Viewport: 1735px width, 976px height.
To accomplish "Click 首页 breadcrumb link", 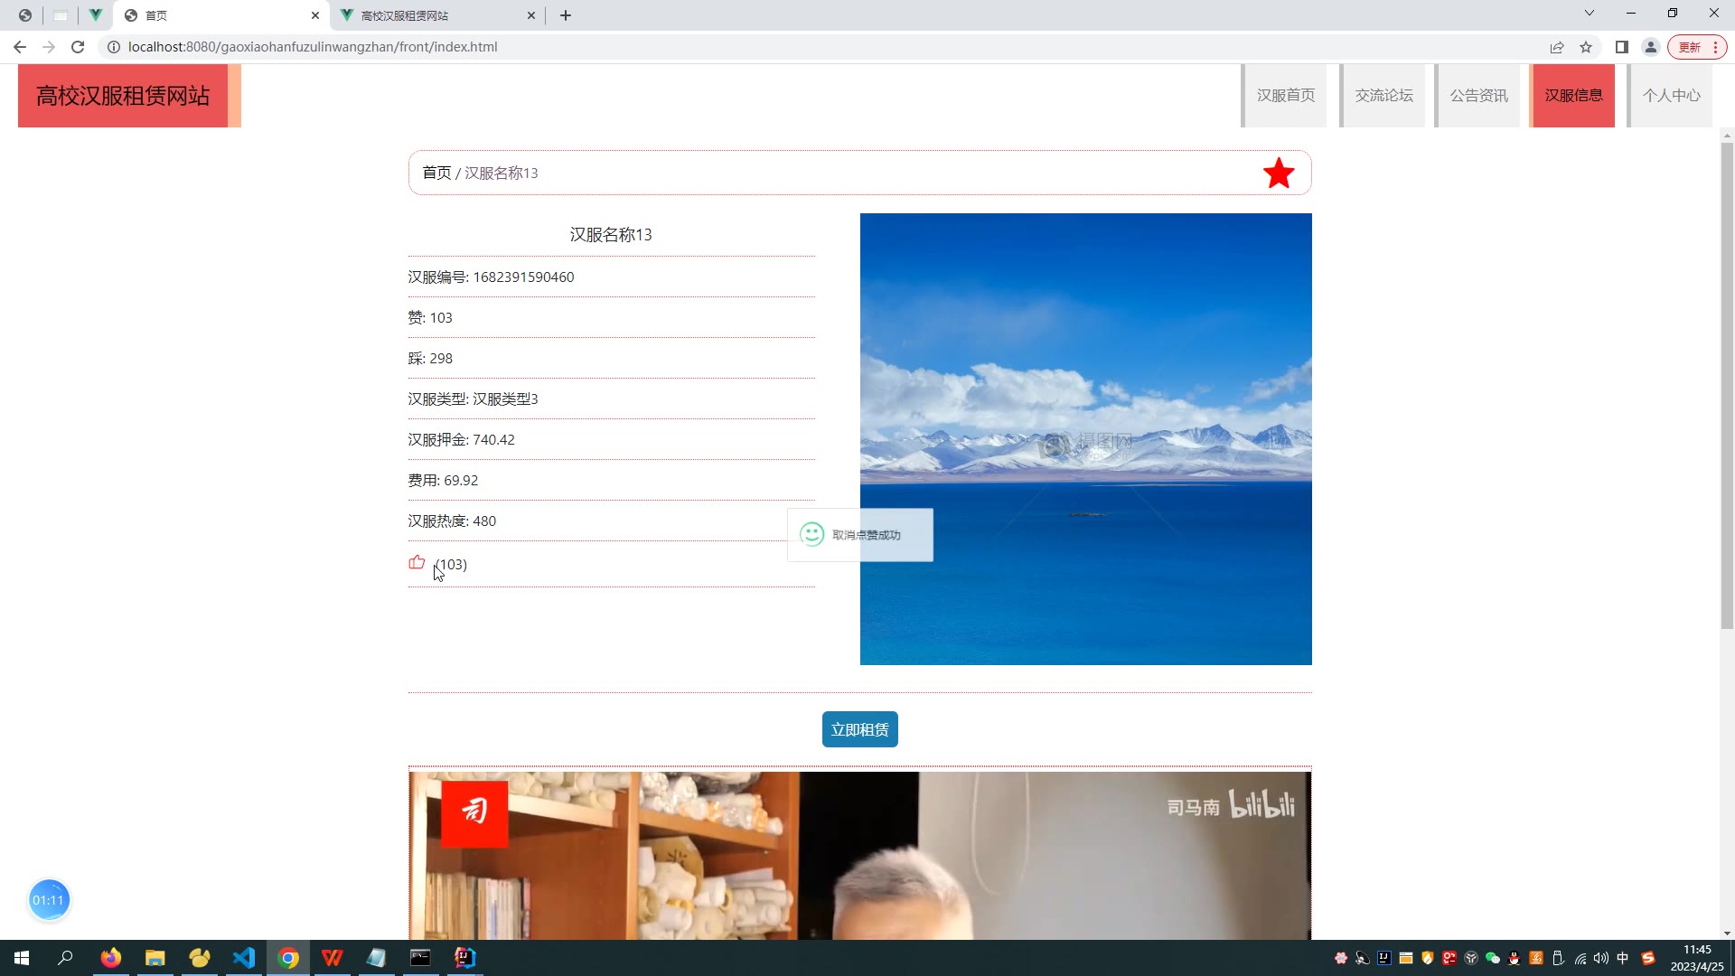I will (x=436, y=173).
